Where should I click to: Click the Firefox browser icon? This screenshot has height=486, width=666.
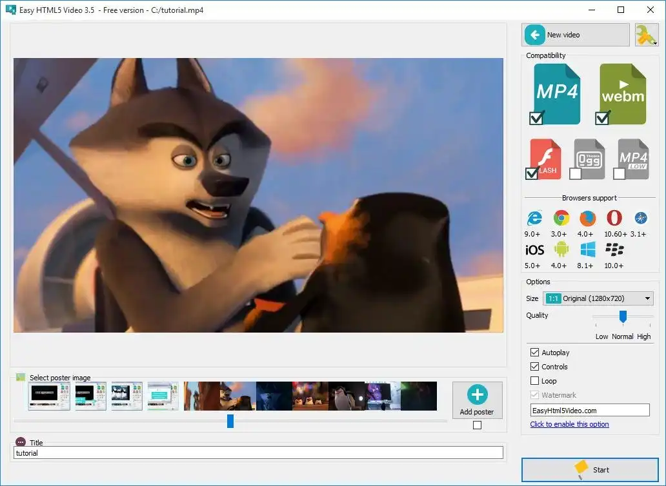click(587, 219)
